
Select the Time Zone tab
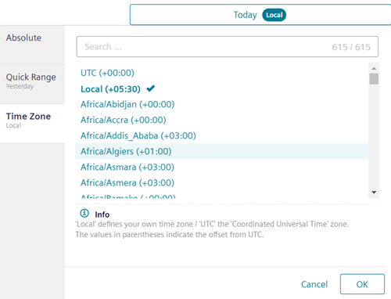click(x=32, y=124)
